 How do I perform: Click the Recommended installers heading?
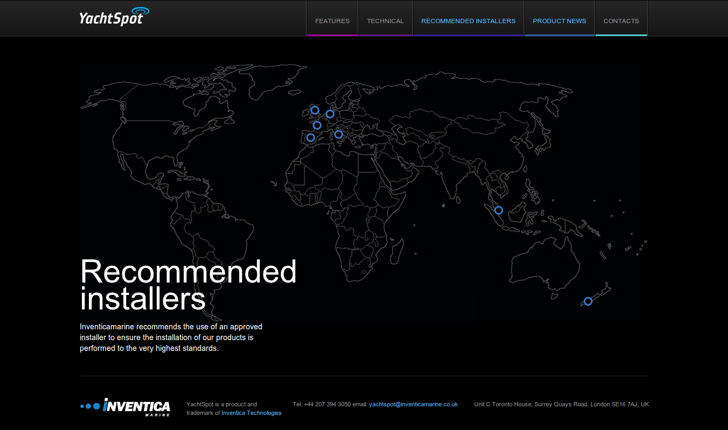click(x=188, y=285)
